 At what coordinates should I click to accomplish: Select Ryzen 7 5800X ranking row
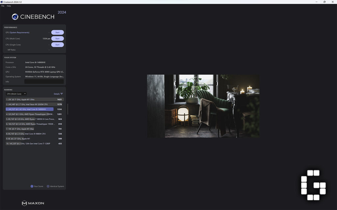coord(35,119)
